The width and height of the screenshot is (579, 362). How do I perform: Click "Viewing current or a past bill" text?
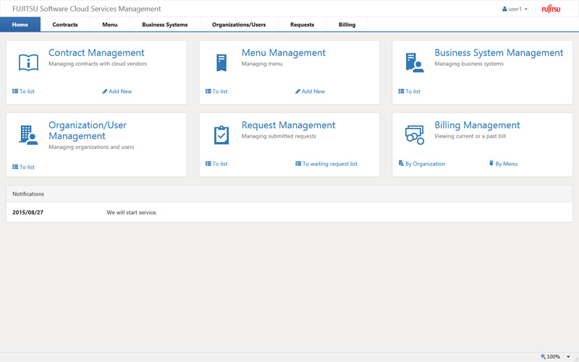(470, 136)
